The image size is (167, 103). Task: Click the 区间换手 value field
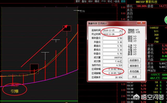112,77
